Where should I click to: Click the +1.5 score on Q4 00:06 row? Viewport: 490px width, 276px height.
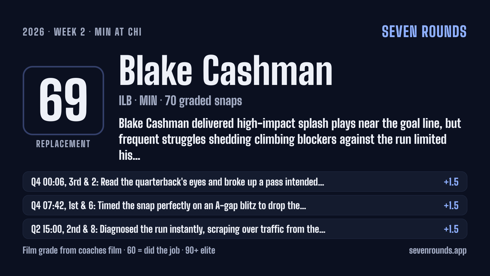(x=451, y=182)
